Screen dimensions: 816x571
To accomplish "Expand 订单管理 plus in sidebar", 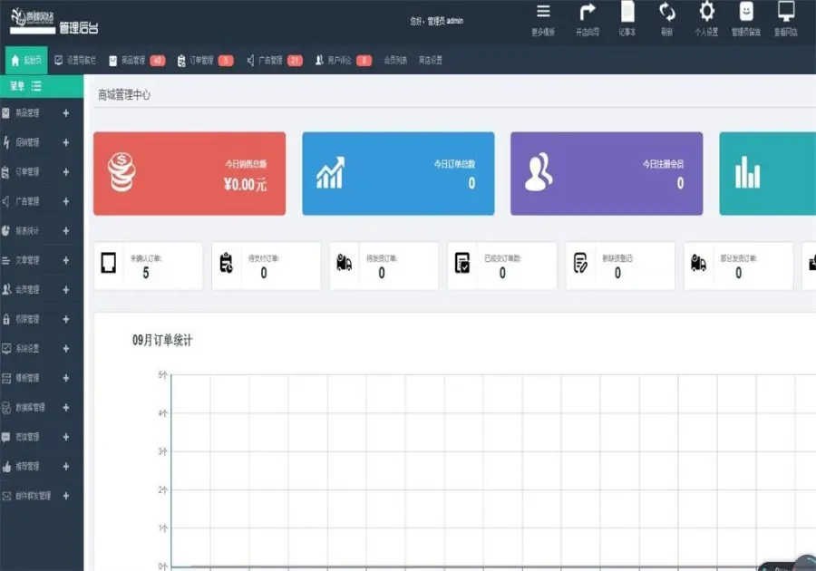I will pos(65,171).
